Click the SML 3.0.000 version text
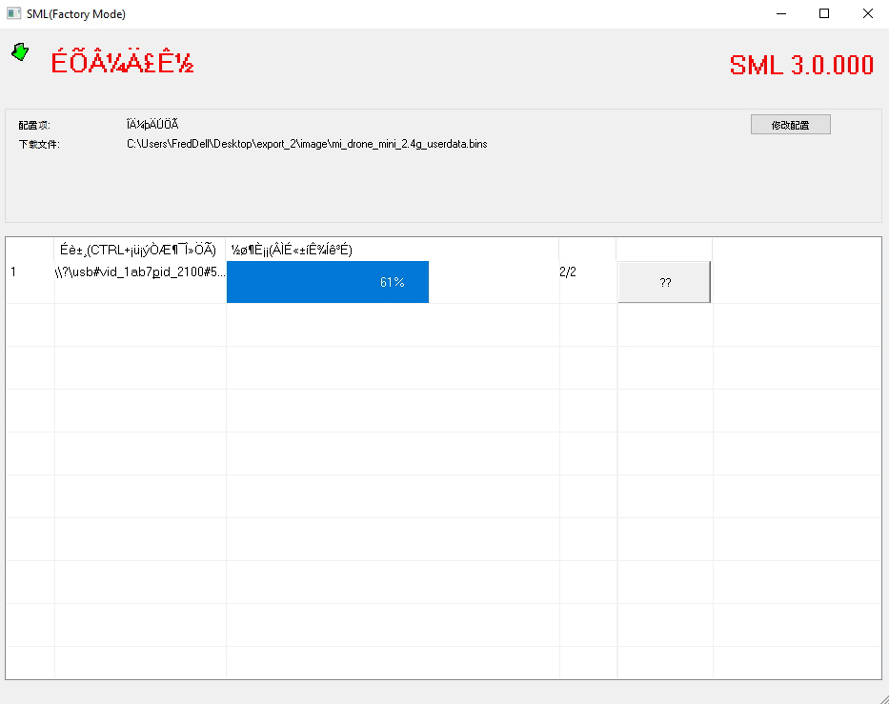The width and height of the screenshot is (889, 704). coord(801,65)
